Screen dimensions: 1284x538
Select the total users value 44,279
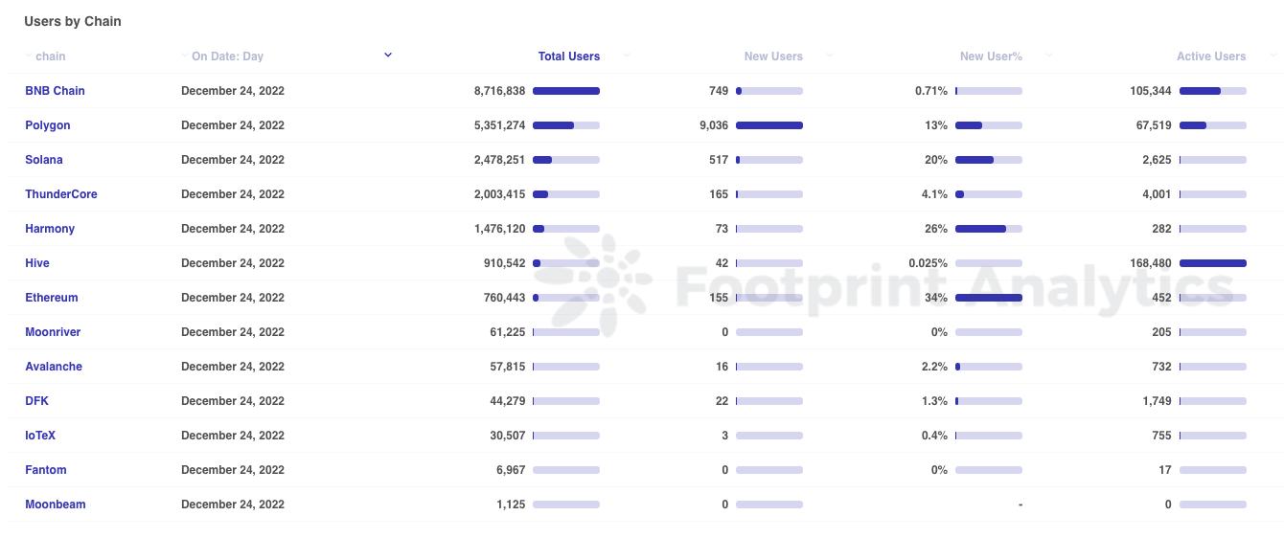click(x=508, y=401)
